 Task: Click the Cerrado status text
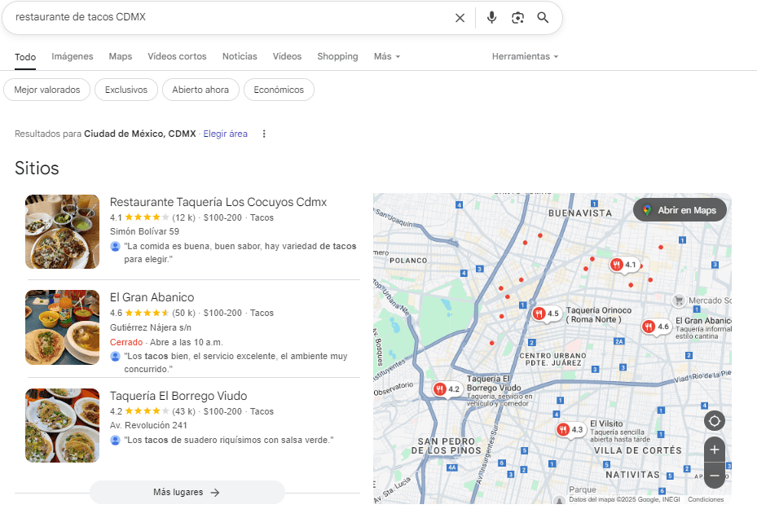(x=126, y=342)
